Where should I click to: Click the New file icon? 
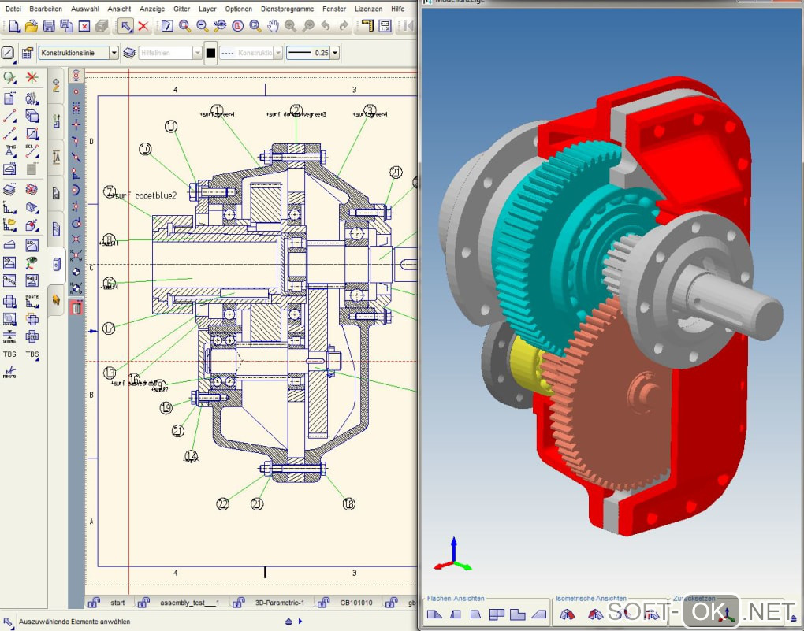coord(13,26)
